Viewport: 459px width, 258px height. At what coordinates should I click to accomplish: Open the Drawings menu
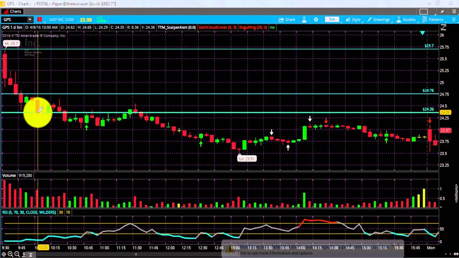click(x=378, y=19)
